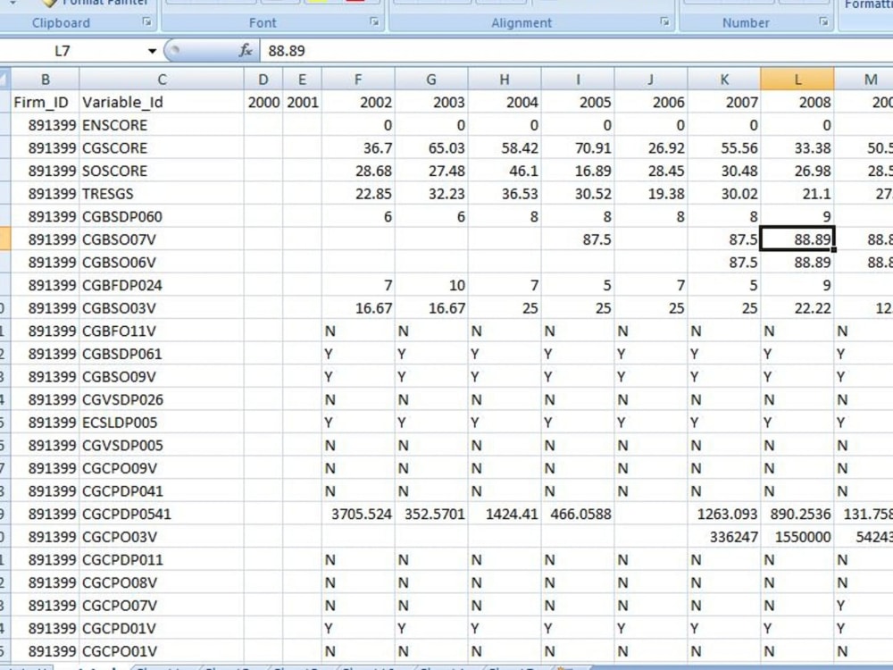Open the Alignment group dialog launcher

(664, 22)
